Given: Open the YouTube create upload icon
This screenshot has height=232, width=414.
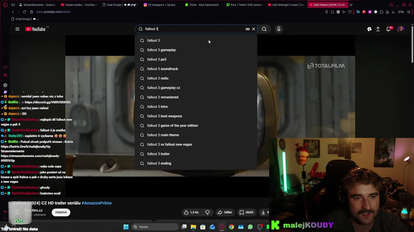Looking at the screenshot, I should (378, 29).
